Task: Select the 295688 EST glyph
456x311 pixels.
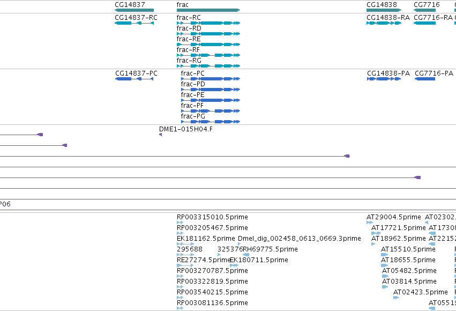Action: click(185, 255)
